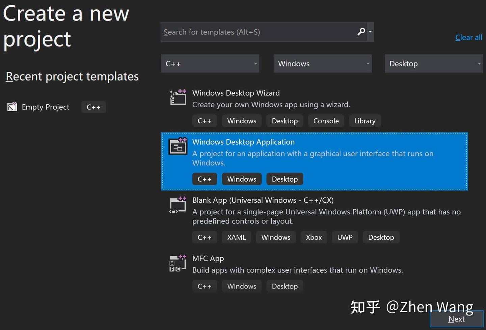Click the C++ tag under MFC App

tap(205, 286)
